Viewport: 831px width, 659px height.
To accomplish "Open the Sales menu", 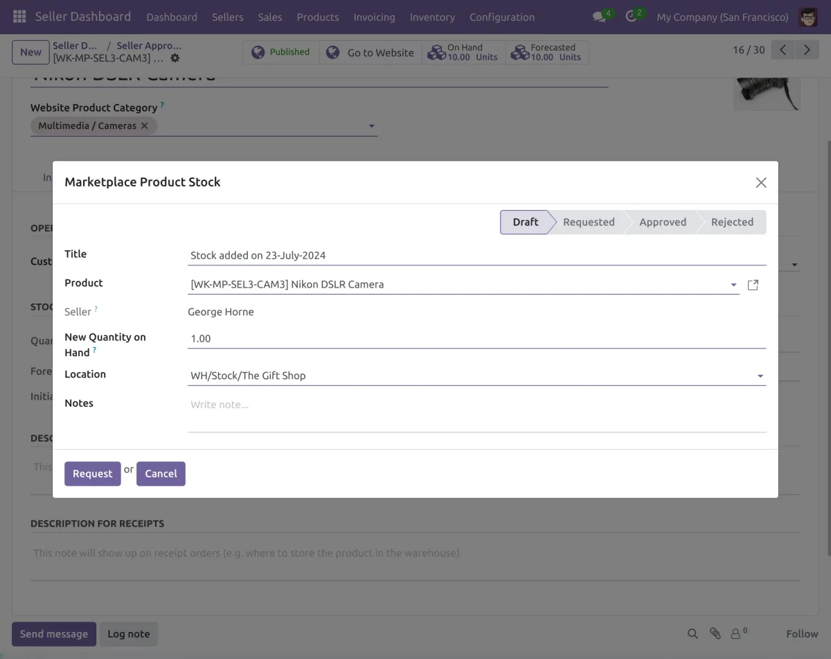I will 270,17.
